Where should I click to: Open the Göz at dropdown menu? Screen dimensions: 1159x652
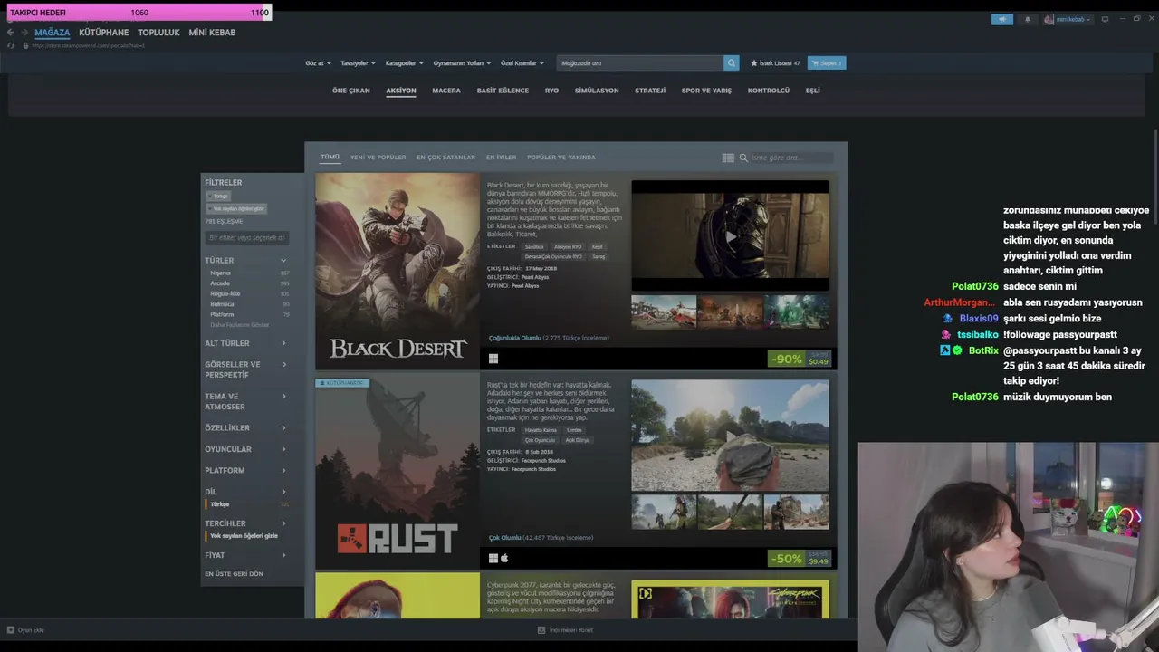[317, 63]
